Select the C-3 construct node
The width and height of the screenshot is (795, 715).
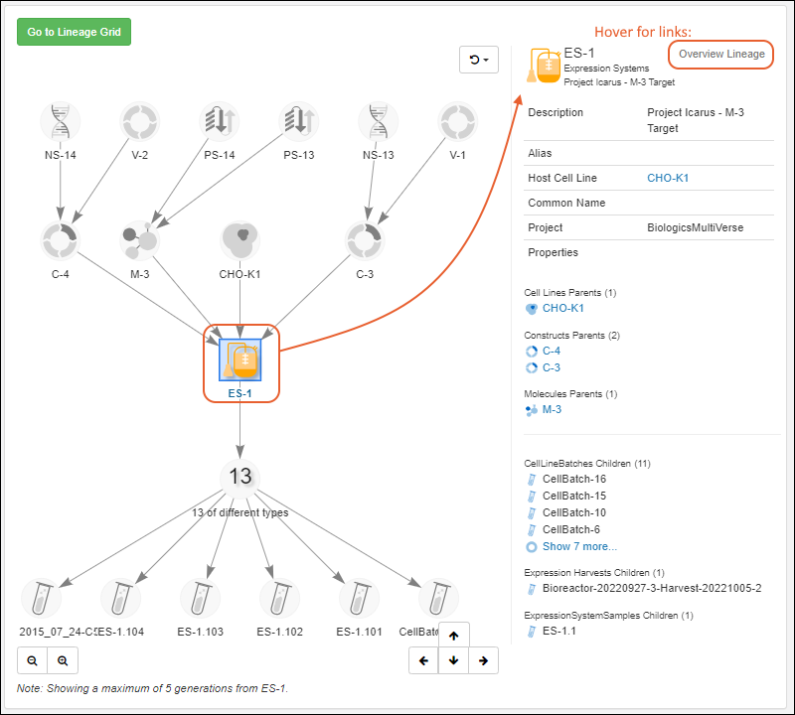[x=366, y=240]
